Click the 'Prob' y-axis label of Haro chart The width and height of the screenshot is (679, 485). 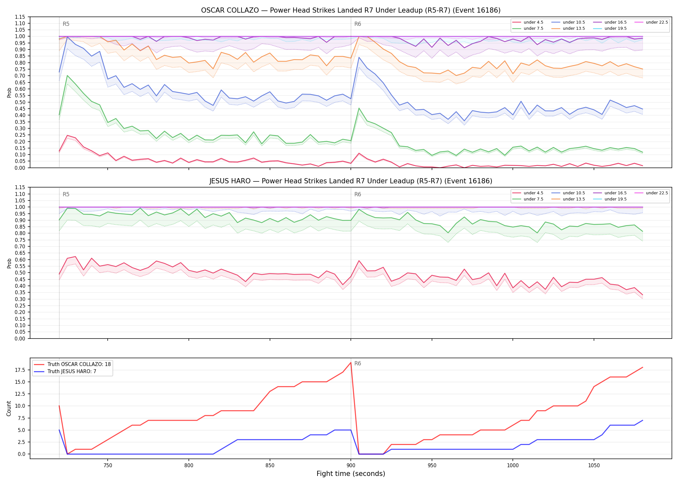(x=9, y=263)
